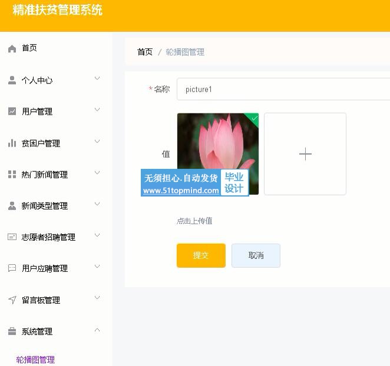
Task: Click the 精准扶贫管理系统 header title
Action: (x=58, y=10)
